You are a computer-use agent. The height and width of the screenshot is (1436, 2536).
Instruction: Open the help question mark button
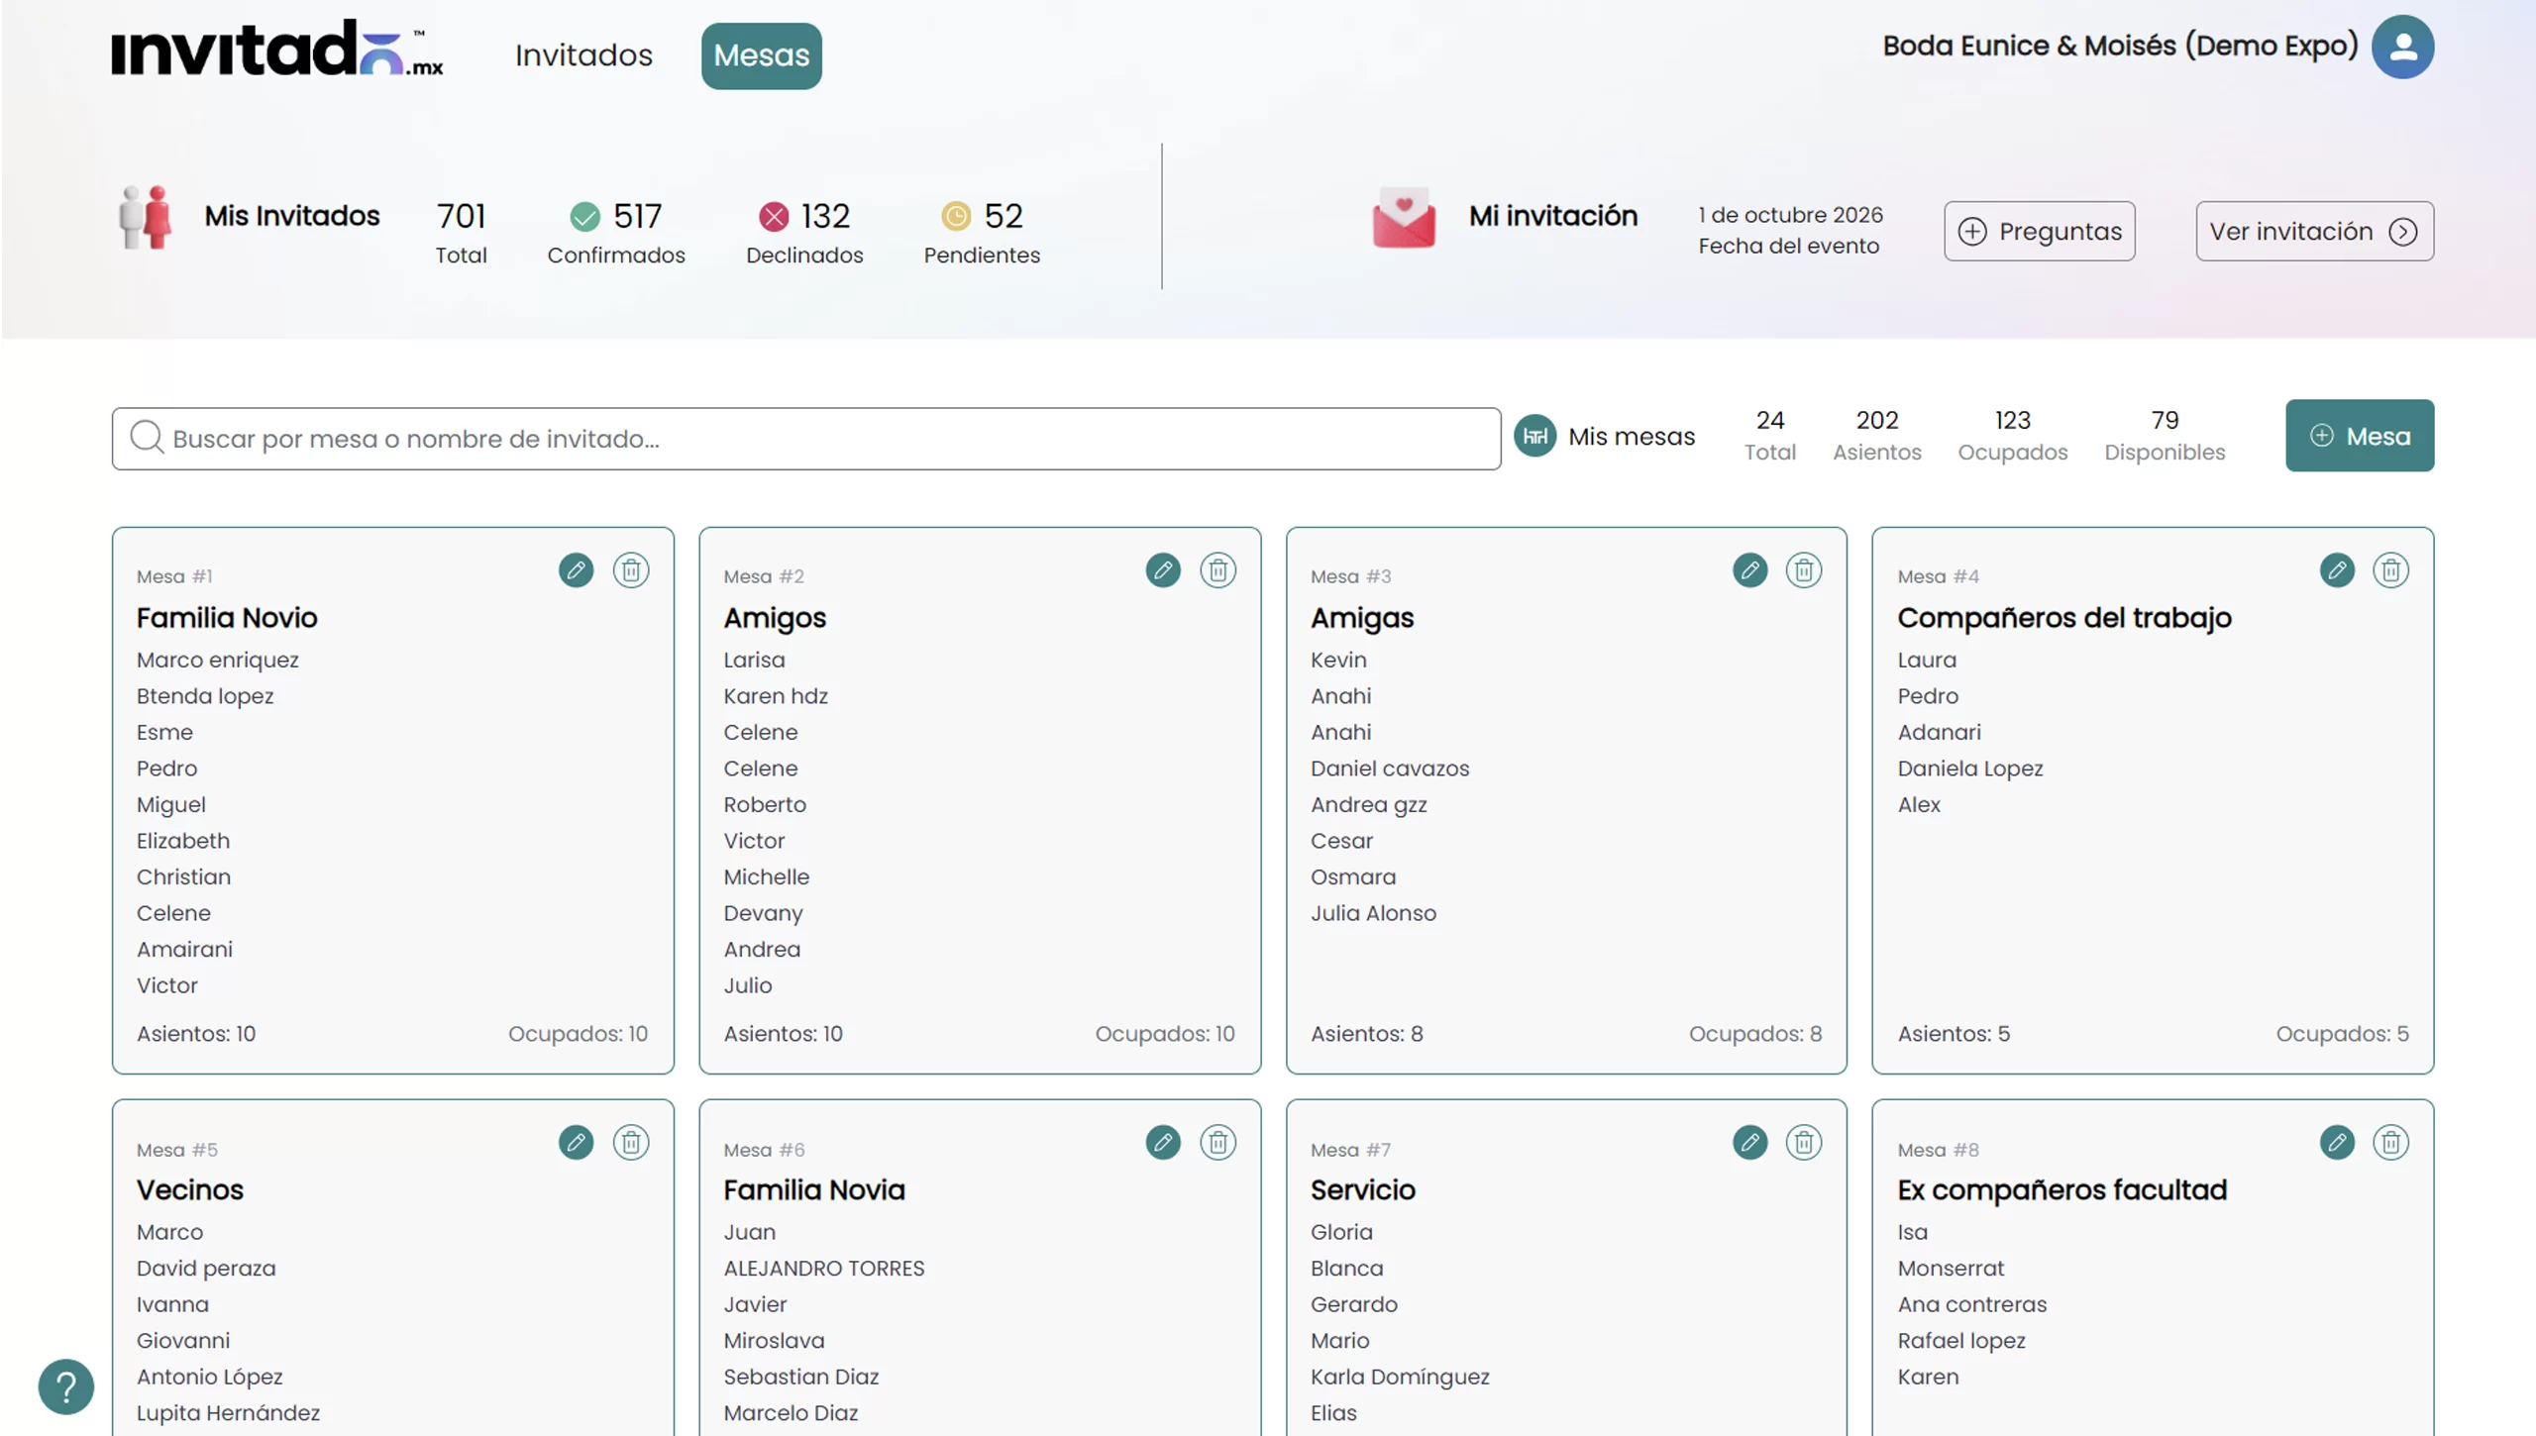tap(66, 1386)
